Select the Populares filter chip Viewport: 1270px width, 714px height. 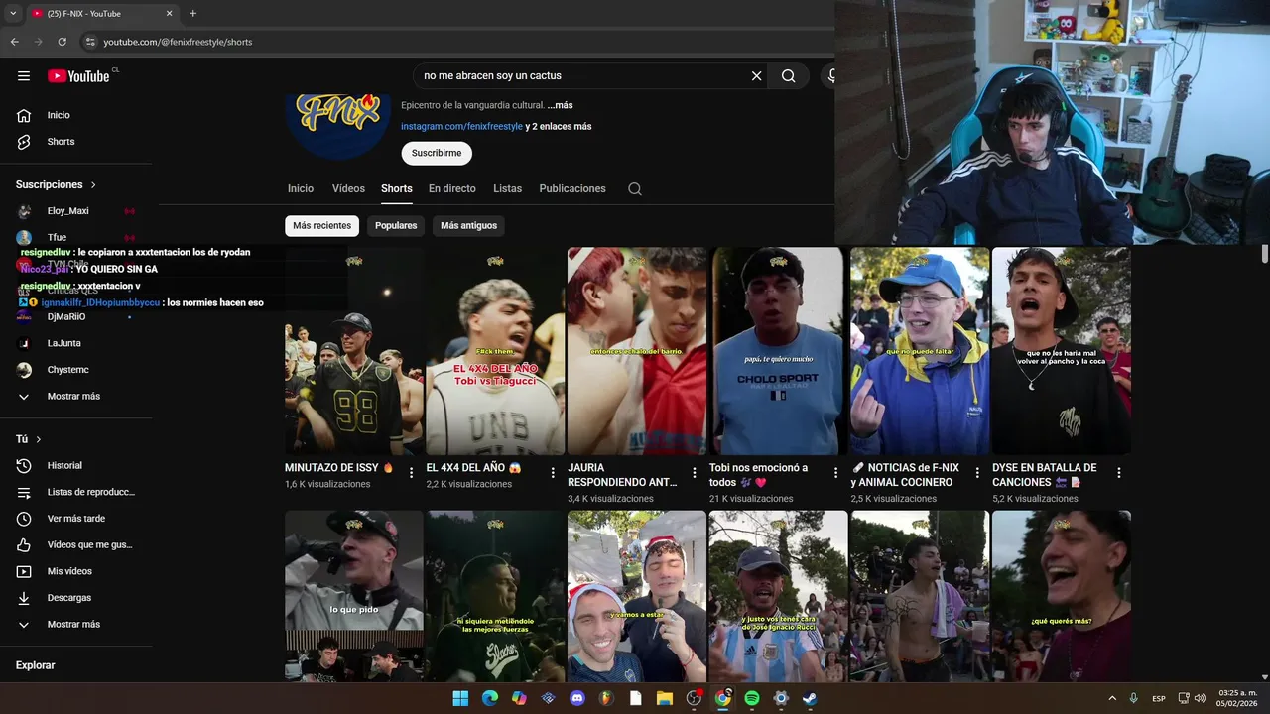pyautogui.click(x=396, y=226)
